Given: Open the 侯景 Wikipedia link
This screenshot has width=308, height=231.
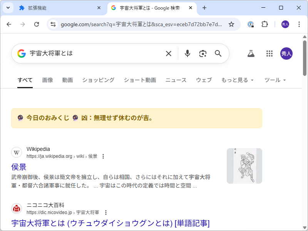Looking at the screenshot, I should tap(18, 167).
